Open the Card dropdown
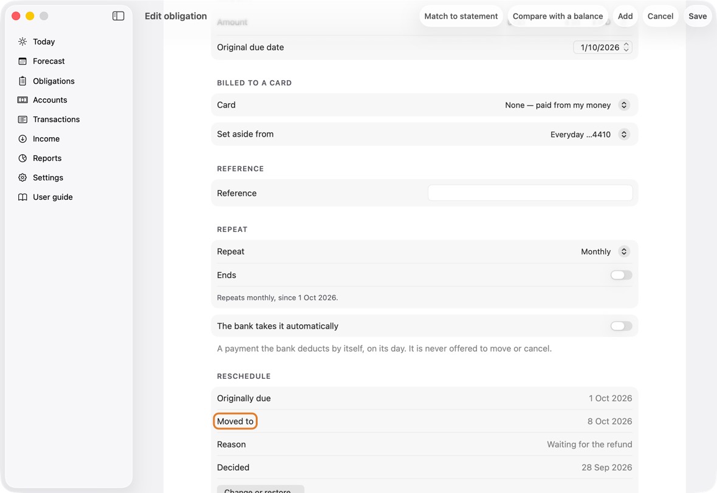Viewport: 717px width, 493px height. [x=567, y=105]
